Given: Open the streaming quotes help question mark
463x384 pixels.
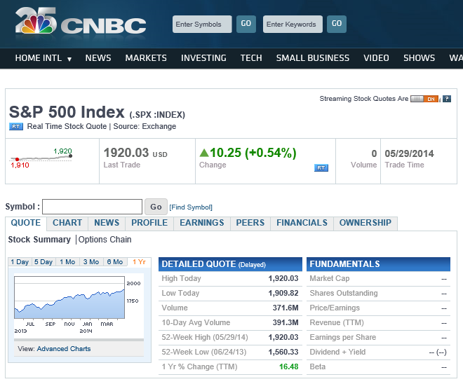Looking at the screenshot, I should (447, 99).
